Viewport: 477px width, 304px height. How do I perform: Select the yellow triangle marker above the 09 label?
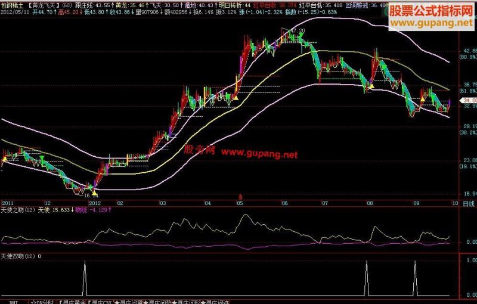pyautogui.click(x=423, y=98)
